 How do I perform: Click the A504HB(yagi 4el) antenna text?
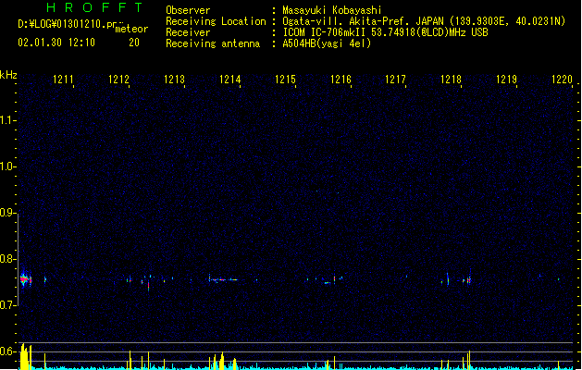point(327,43)
